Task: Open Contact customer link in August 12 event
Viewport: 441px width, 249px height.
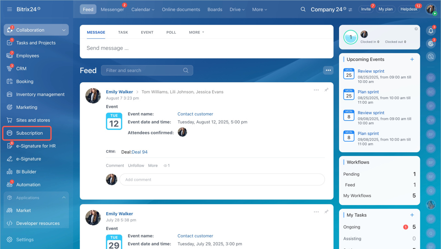Action: point(195,114)
